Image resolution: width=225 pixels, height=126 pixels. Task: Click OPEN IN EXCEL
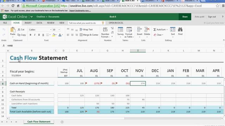click(116, 23)
